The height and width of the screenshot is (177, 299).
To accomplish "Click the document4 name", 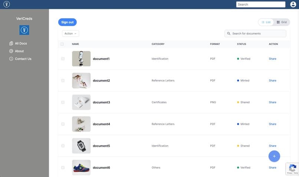I will (x=101, y=124).
